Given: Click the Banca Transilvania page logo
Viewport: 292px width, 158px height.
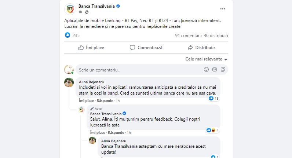Looking at the screenshot, I should pos(70,9).
